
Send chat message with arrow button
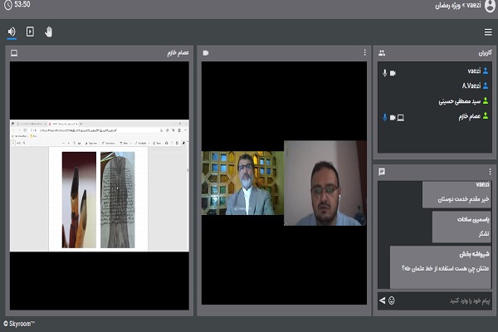382,300
